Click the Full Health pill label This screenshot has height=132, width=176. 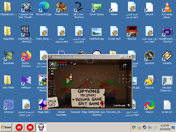pos(120,106)
